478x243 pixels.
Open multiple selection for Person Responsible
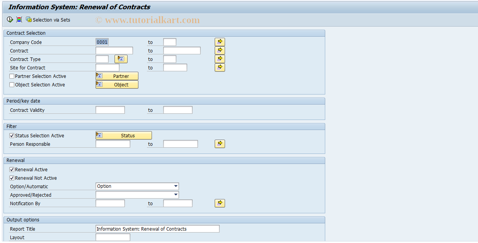pos(220,144)
